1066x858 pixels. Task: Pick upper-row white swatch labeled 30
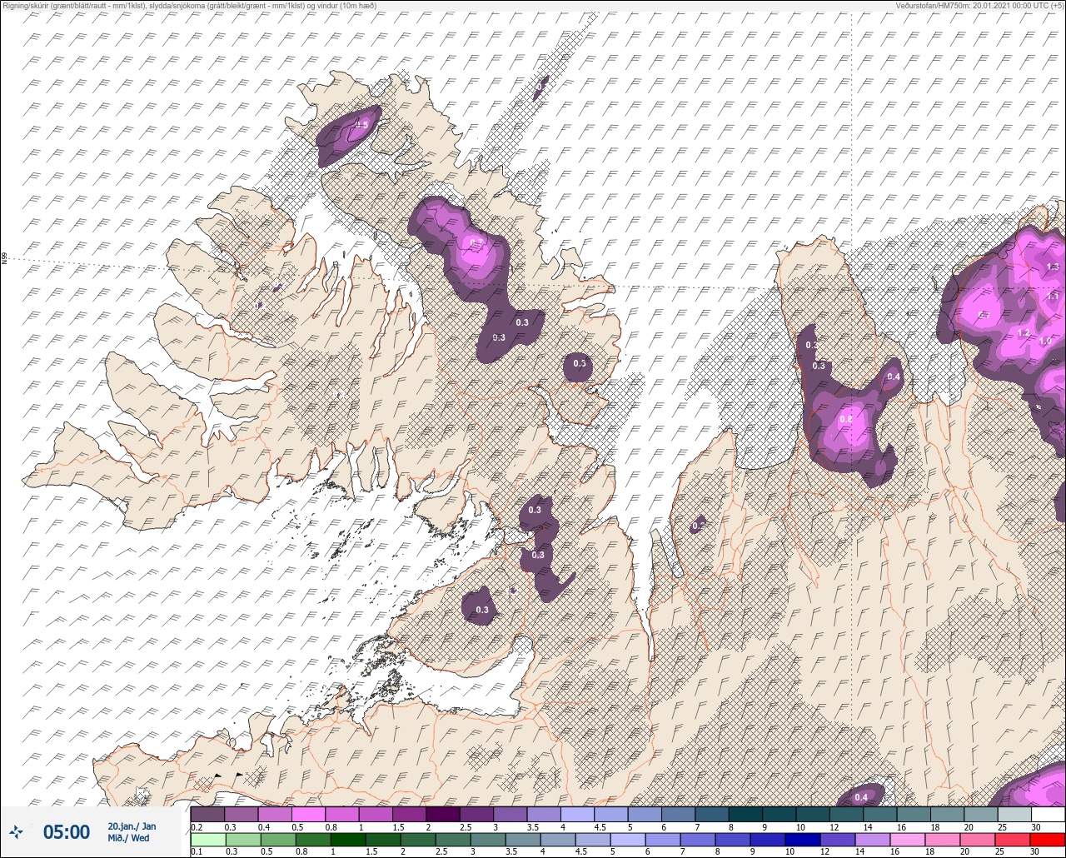pos(1048,814)
